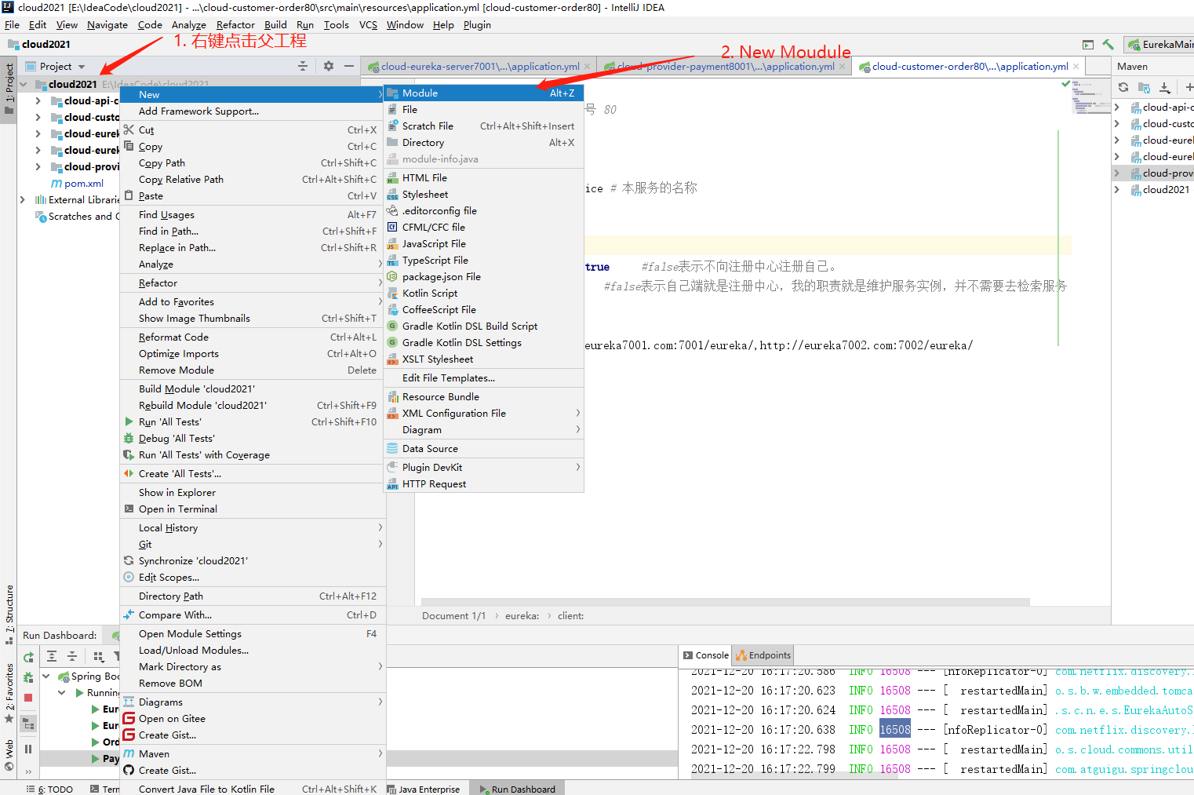Screen dimensions: 1194x795
Task: Click green checkmark inspection indicator in editor
Action: coord(1065,83)
